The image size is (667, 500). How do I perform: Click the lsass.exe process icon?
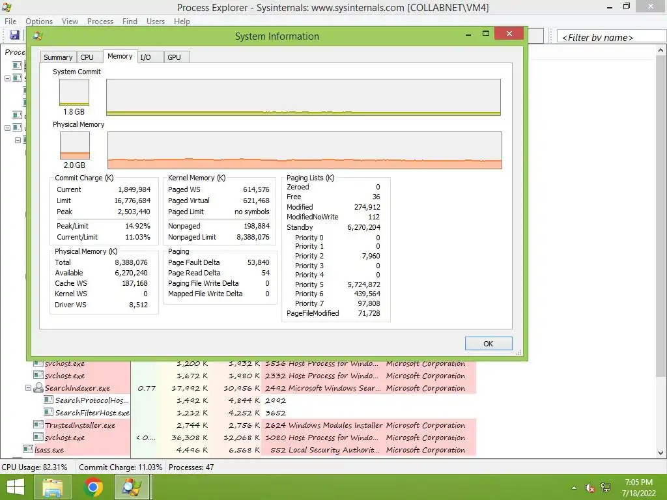[28, 449]
